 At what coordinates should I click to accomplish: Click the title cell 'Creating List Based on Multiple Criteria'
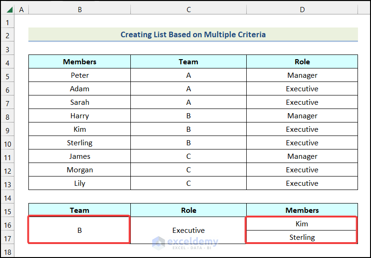[193, 34]
